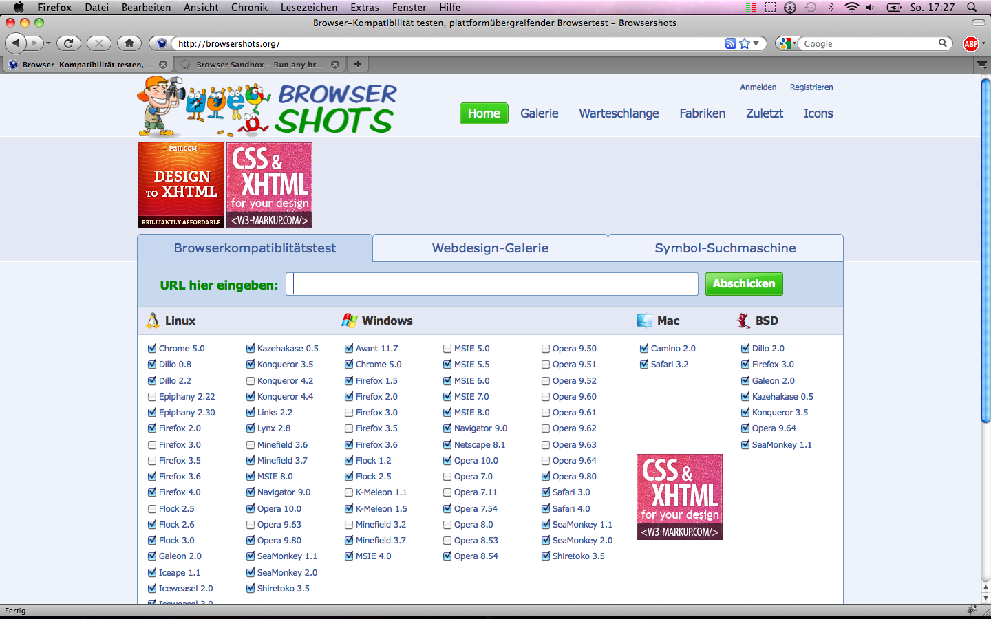This screenshot has width=991, height=619.
Task: Uncheck Safari 3.2 checkbox
Action: point(644,364)
